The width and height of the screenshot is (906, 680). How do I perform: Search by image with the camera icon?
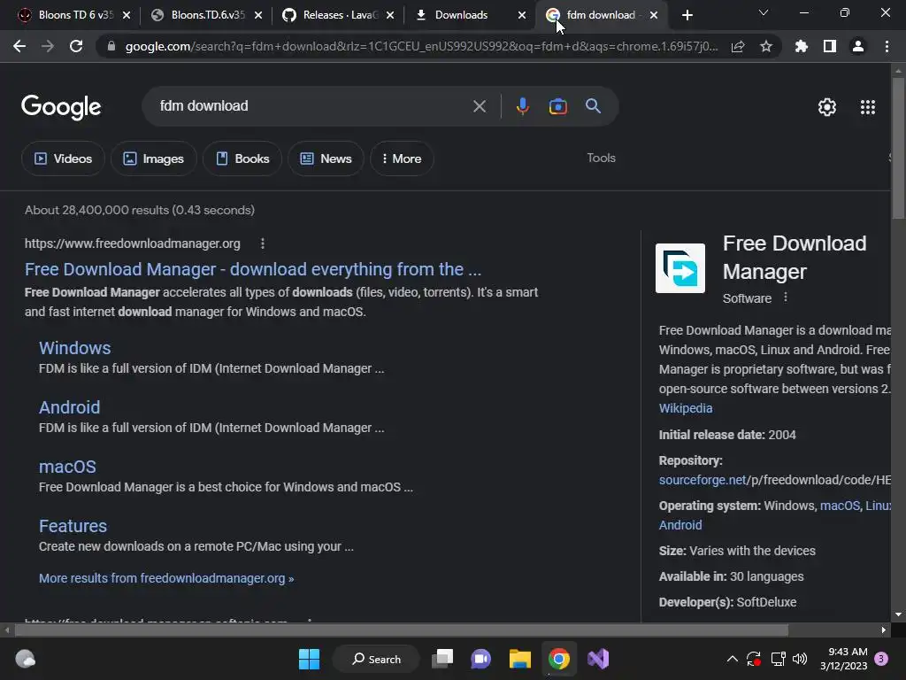coord(557,106)
